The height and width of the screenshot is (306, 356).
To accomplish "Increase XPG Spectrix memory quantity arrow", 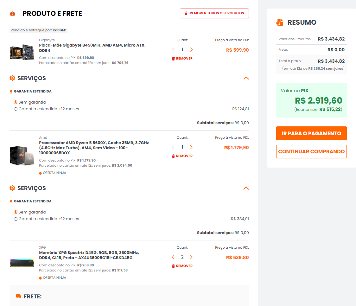I will tap(191, 257).
